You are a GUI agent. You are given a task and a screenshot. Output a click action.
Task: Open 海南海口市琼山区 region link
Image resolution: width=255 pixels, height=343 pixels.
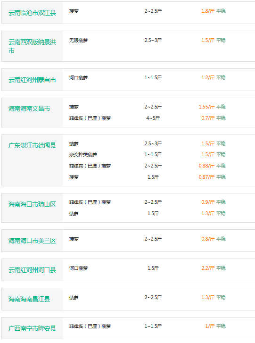click(32, 204)
